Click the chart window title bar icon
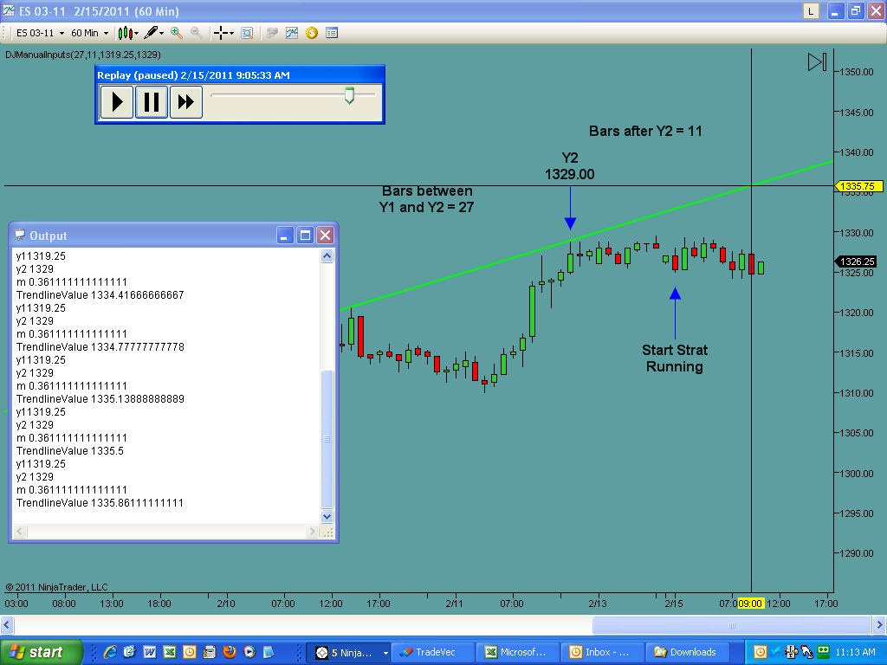This screenshot has height=665, width=887. point(9,10)
